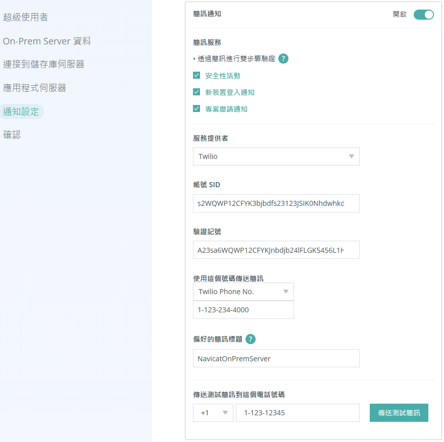
Task: Click the 1-123-234-4000 phone number field
Action: tap(243, 309)
